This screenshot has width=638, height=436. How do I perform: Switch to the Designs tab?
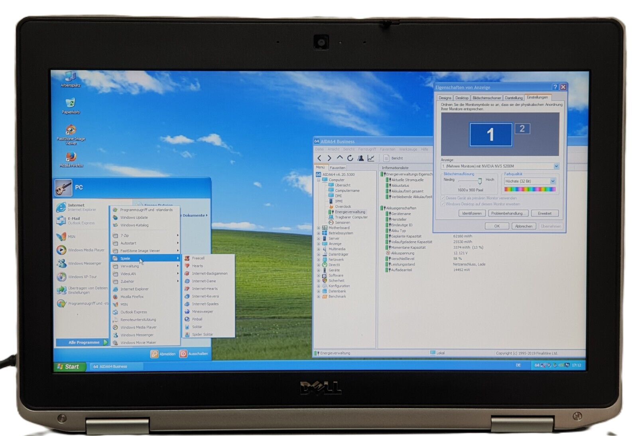pyautogui.click(x=445, y=98)
